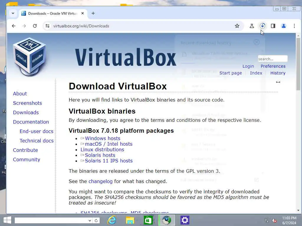This screenshot has width=302, height=226.
Task: Open Screenshots in the sidebar
Action: pyautogui.click(x=27, y=103)
